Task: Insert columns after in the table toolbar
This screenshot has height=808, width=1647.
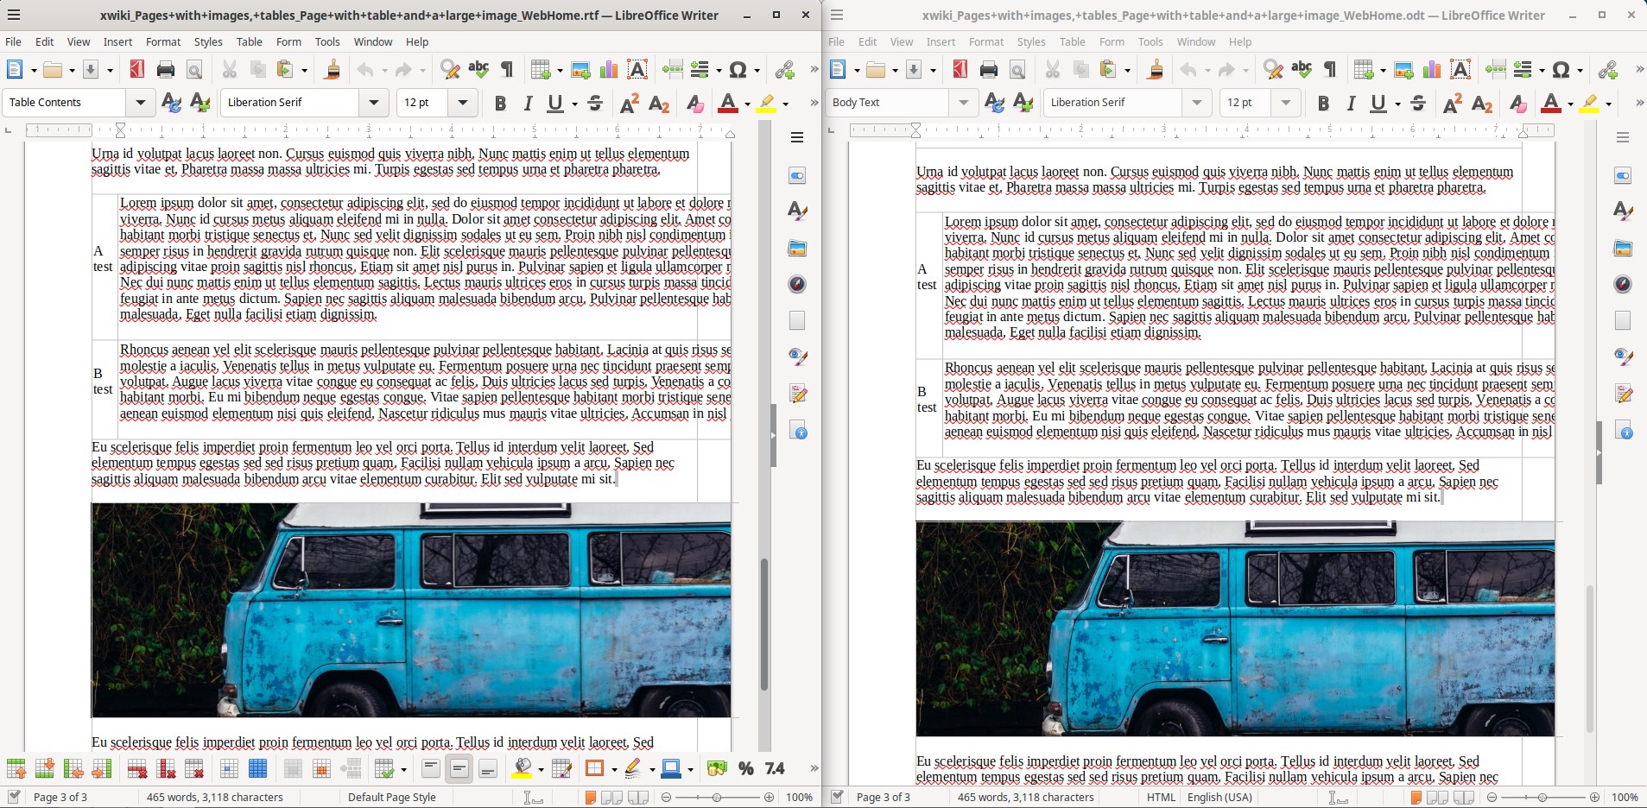Action: pyautogui.click(x=102, y=768)
